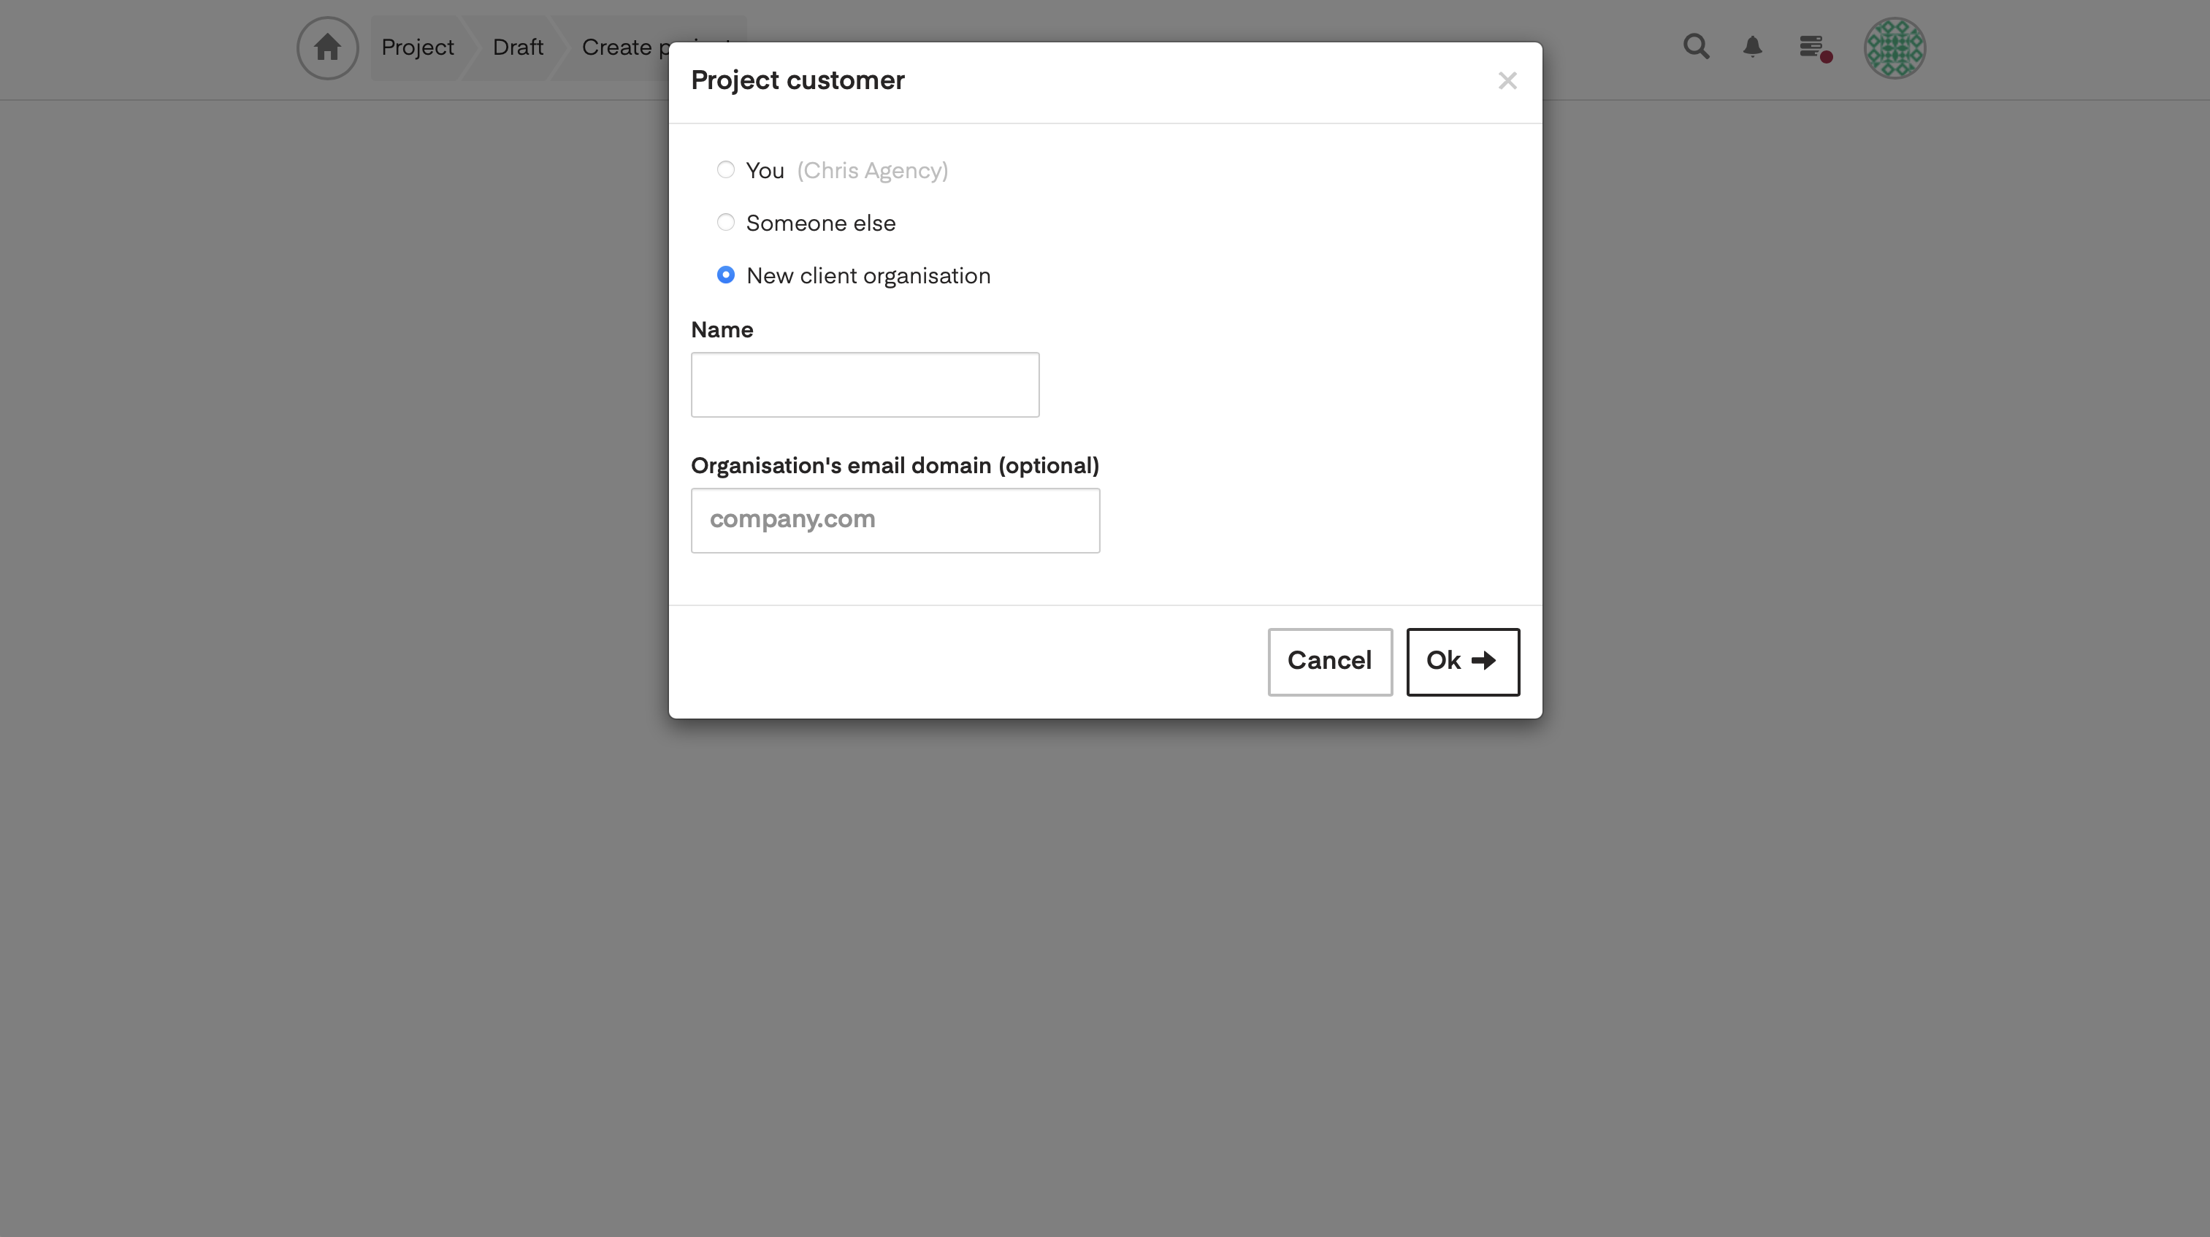
Task: Open the 'Create' breadcrumb item
Action: 617,48
